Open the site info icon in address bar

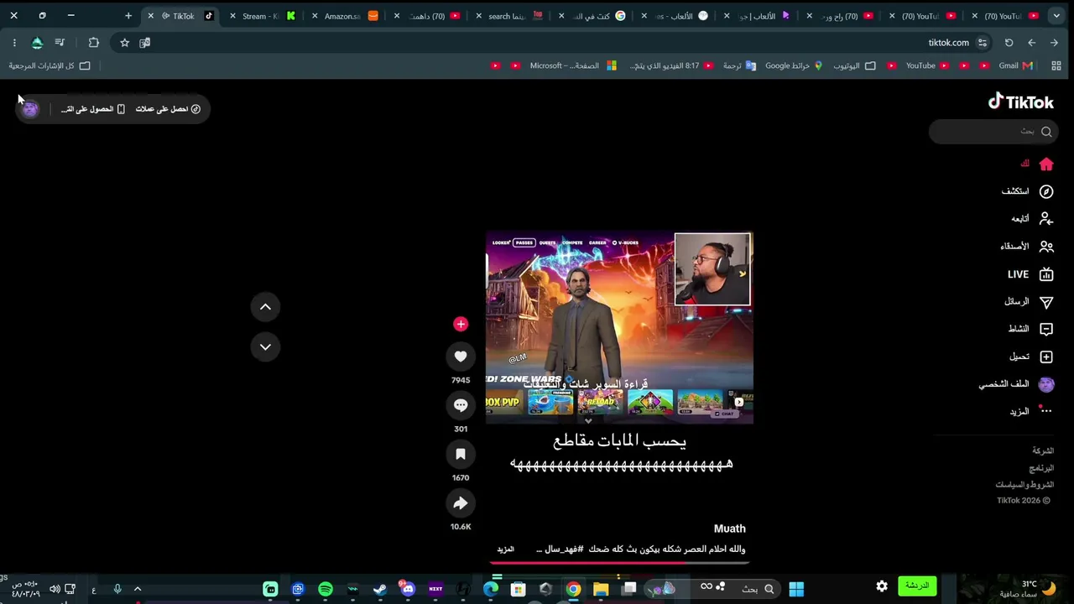coord(983,43)
